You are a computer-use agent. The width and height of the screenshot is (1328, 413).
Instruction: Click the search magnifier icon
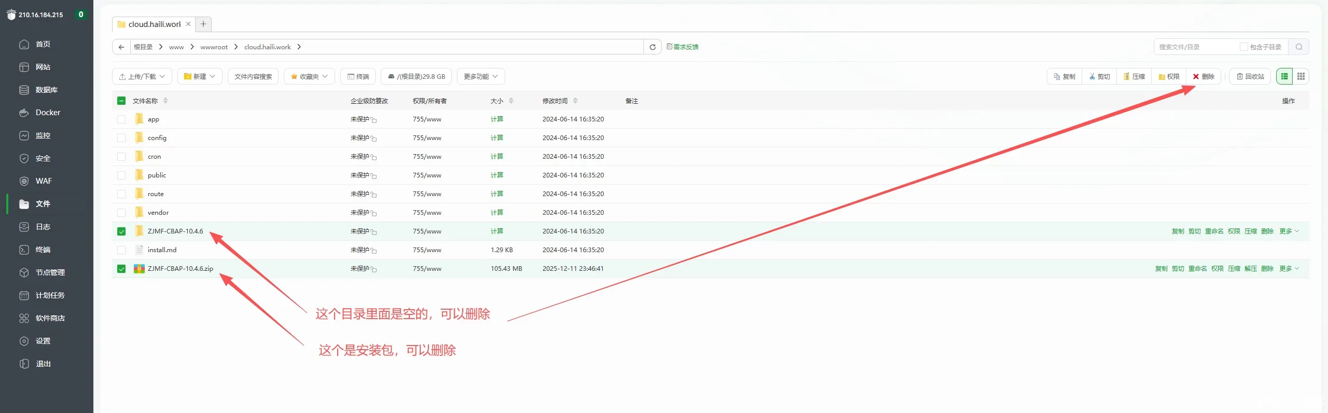pos(1299,47)
